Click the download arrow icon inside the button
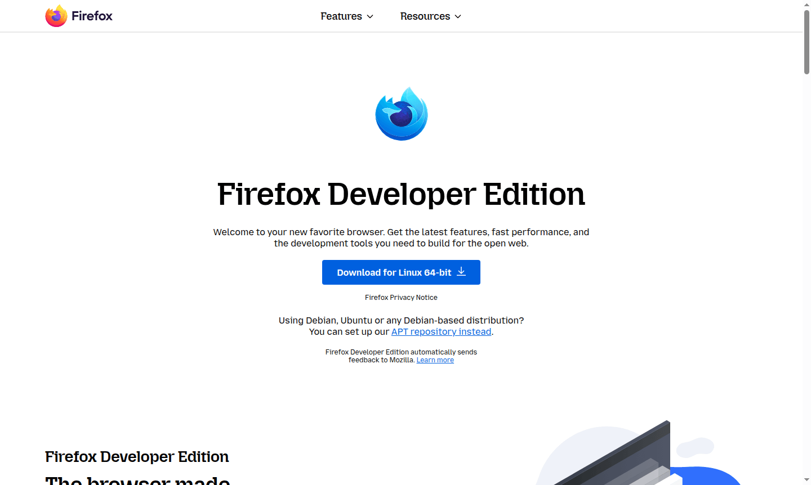Screen dimensions: 811x485 click(461, 272)
